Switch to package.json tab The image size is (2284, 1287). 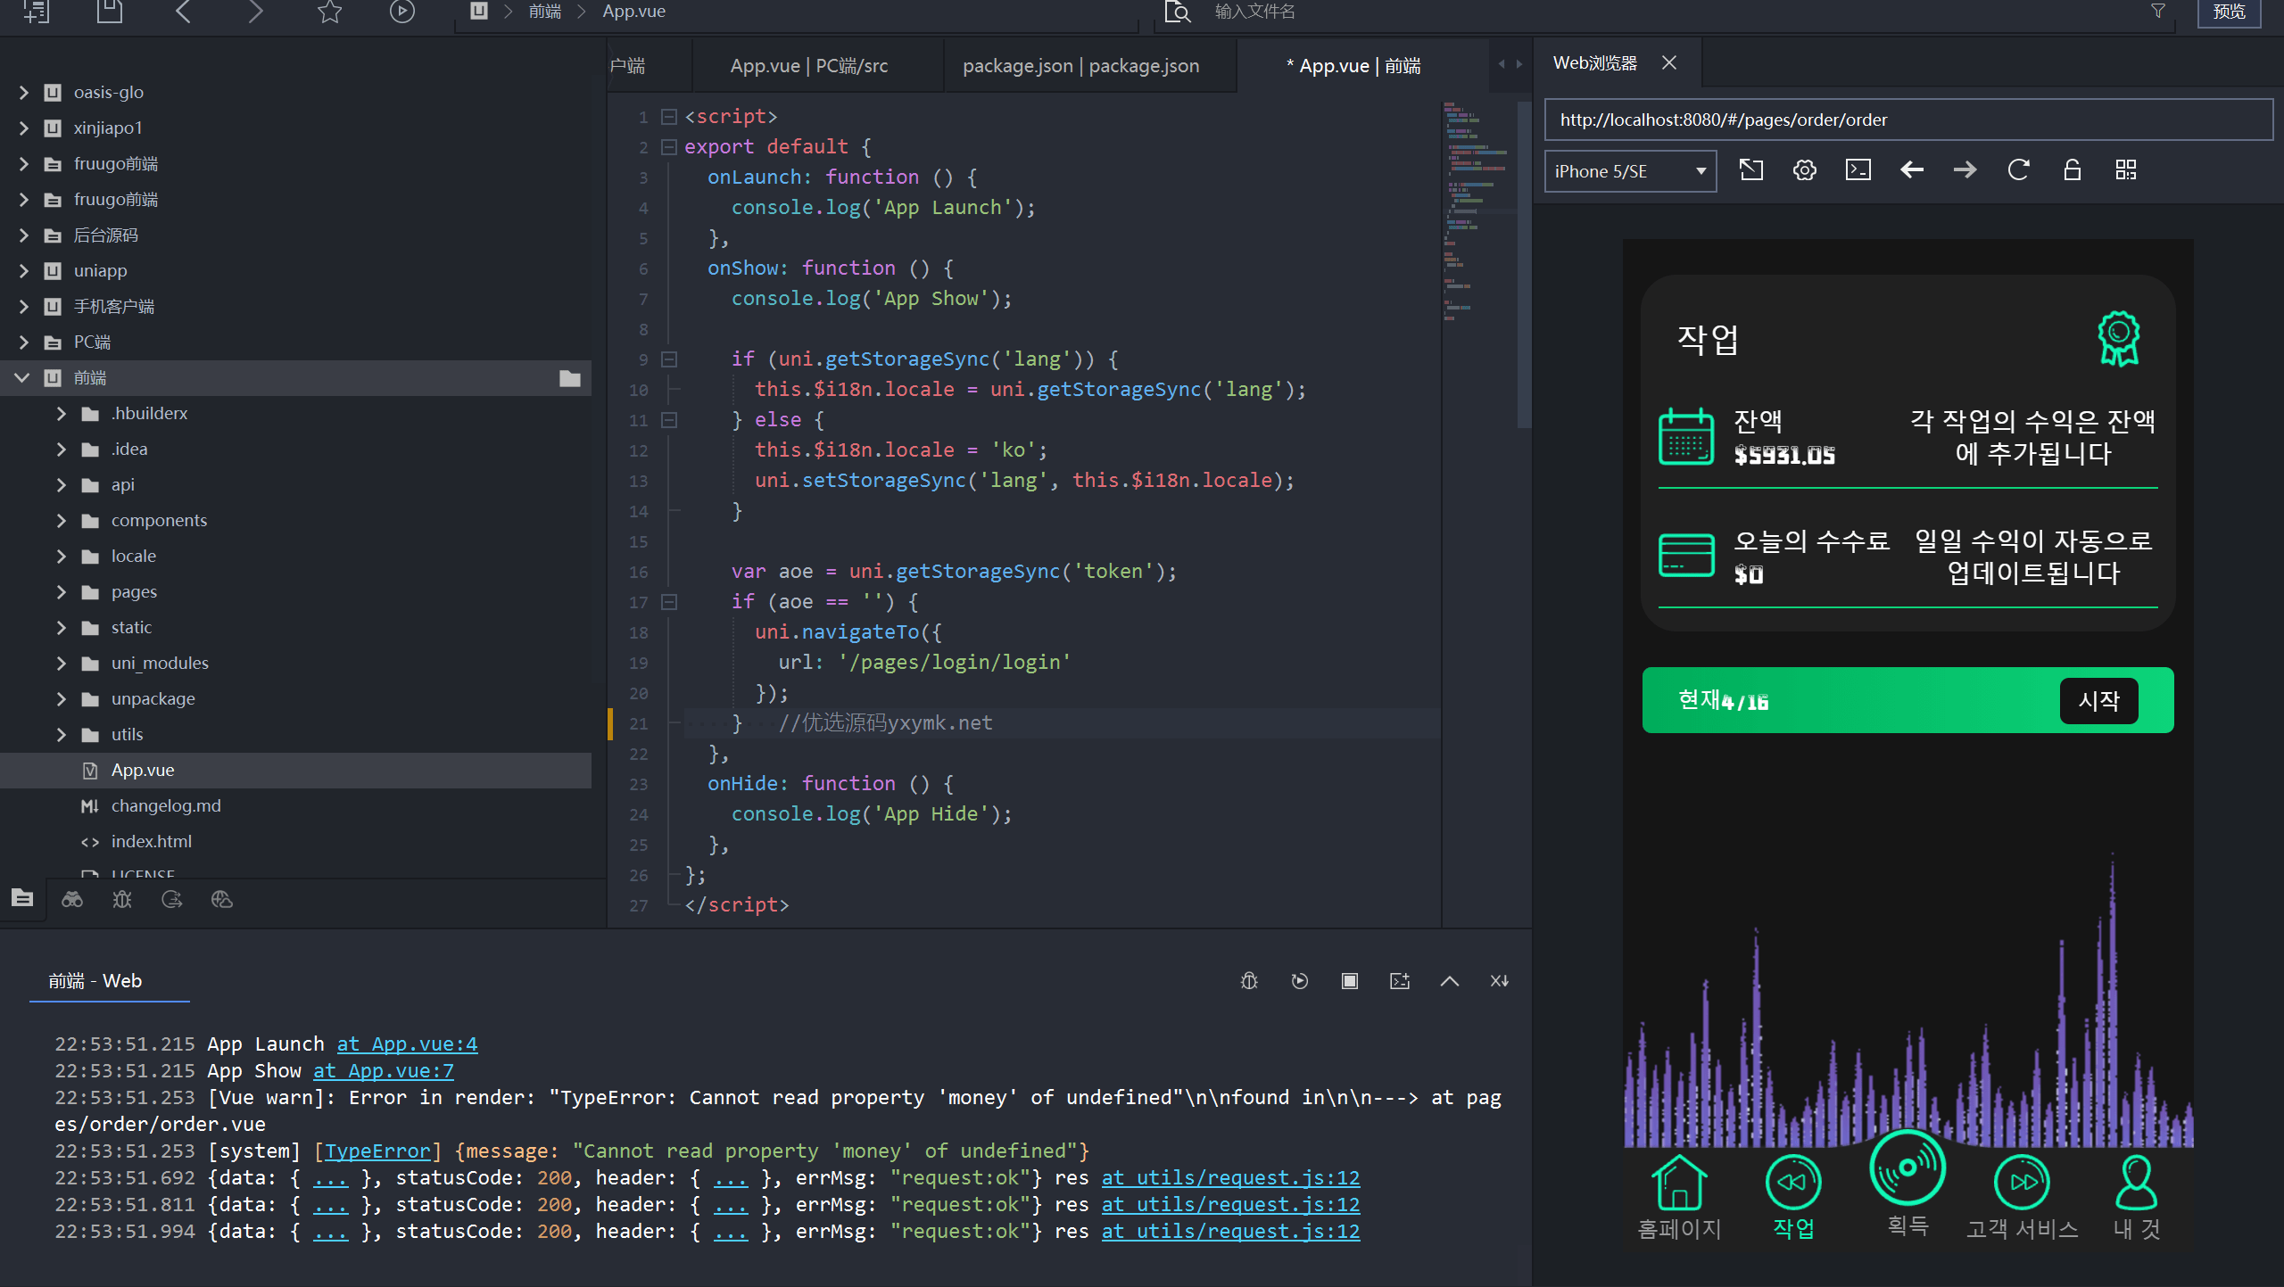pos(1080,66)
